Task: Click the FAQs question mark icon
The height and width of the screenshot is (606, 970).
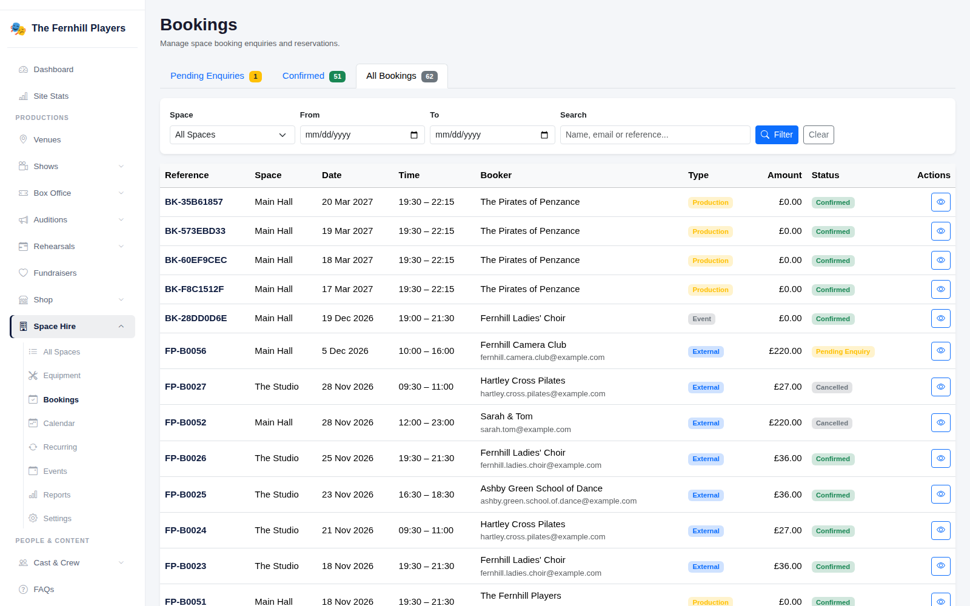Action: click(23, 590)
